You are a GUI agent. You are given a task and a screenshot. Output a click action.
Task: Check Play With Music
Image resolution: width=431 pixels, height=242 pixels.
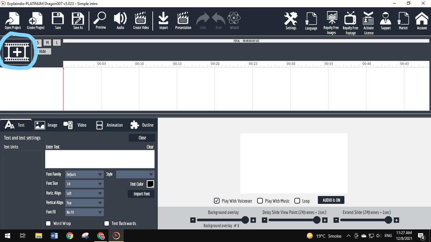click(260, 201)
